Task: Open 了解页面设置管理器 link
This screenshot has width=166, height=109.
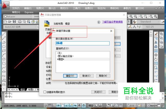Action: pos(112,22)
